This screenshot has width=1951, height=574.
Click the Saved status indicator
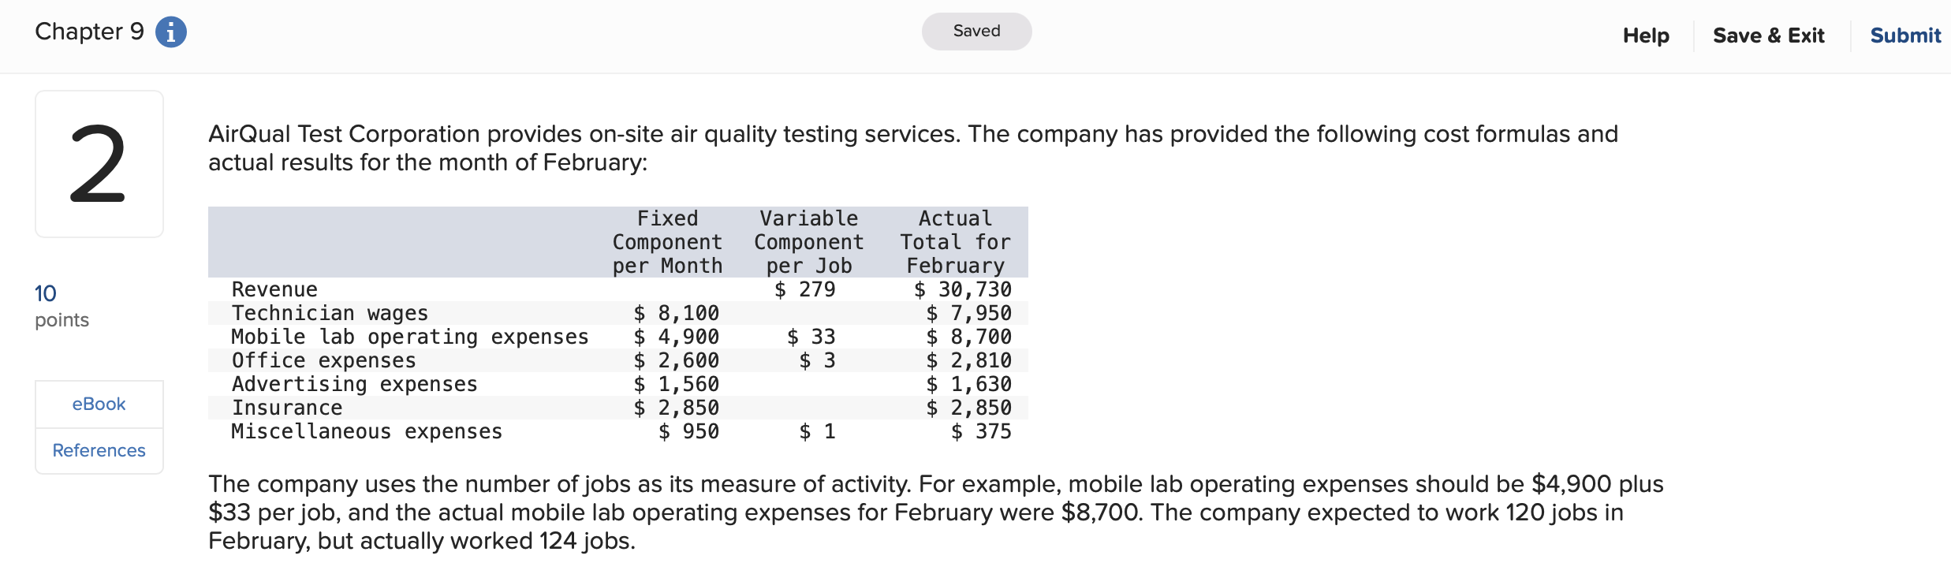976,31
